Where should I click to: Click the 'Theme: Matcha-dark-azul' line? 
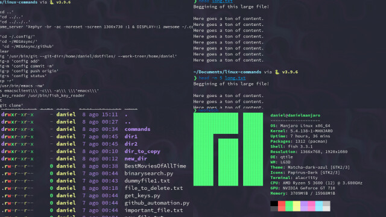(x=310, y=168)
